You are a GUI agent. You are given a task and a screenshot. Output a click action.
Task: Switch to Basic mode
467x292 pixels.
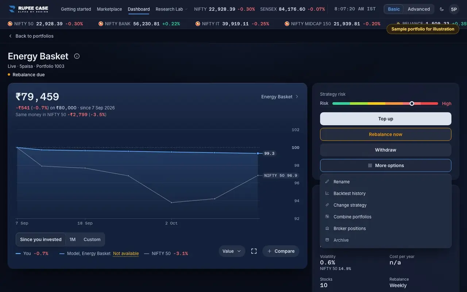click(x=394, y=9)
